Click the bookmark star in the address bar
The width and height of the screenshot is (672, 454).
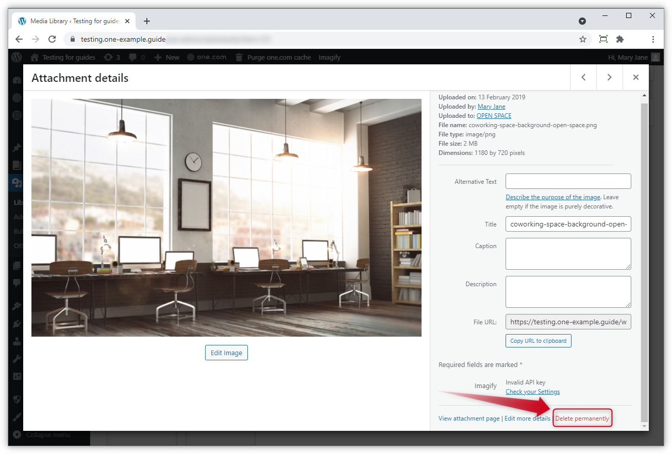coord(582,39)
